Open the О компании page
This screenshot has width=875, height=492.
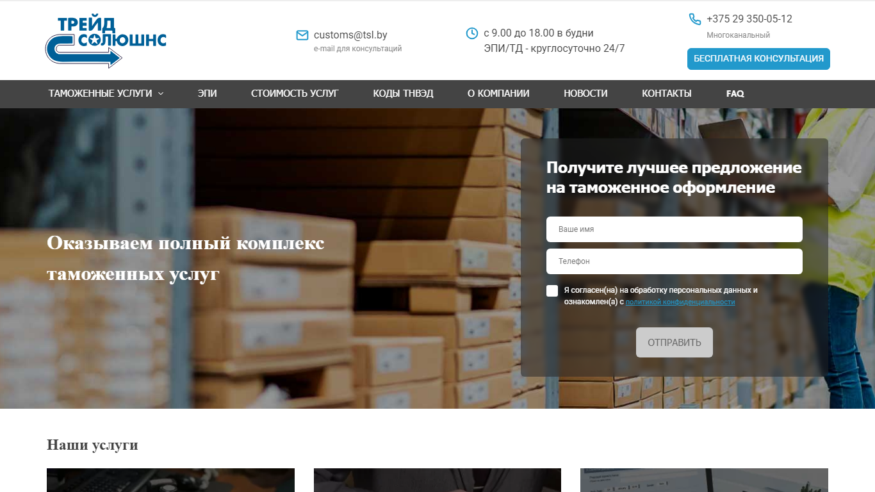(x=498, y=94)
